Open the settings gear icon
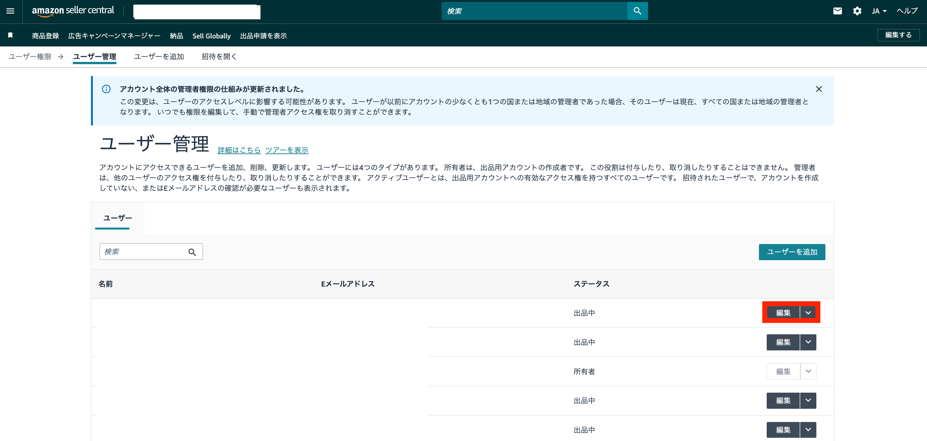927x441 pixels. (x=857, y=11)
